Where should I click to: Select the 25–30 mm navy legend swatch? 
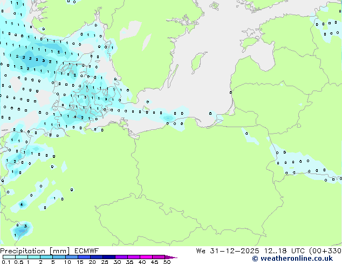click(x=108, y=257)
